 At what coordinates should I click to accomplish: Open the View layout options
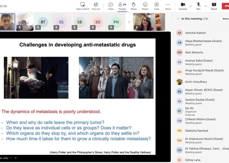click(x=156, y=6)
